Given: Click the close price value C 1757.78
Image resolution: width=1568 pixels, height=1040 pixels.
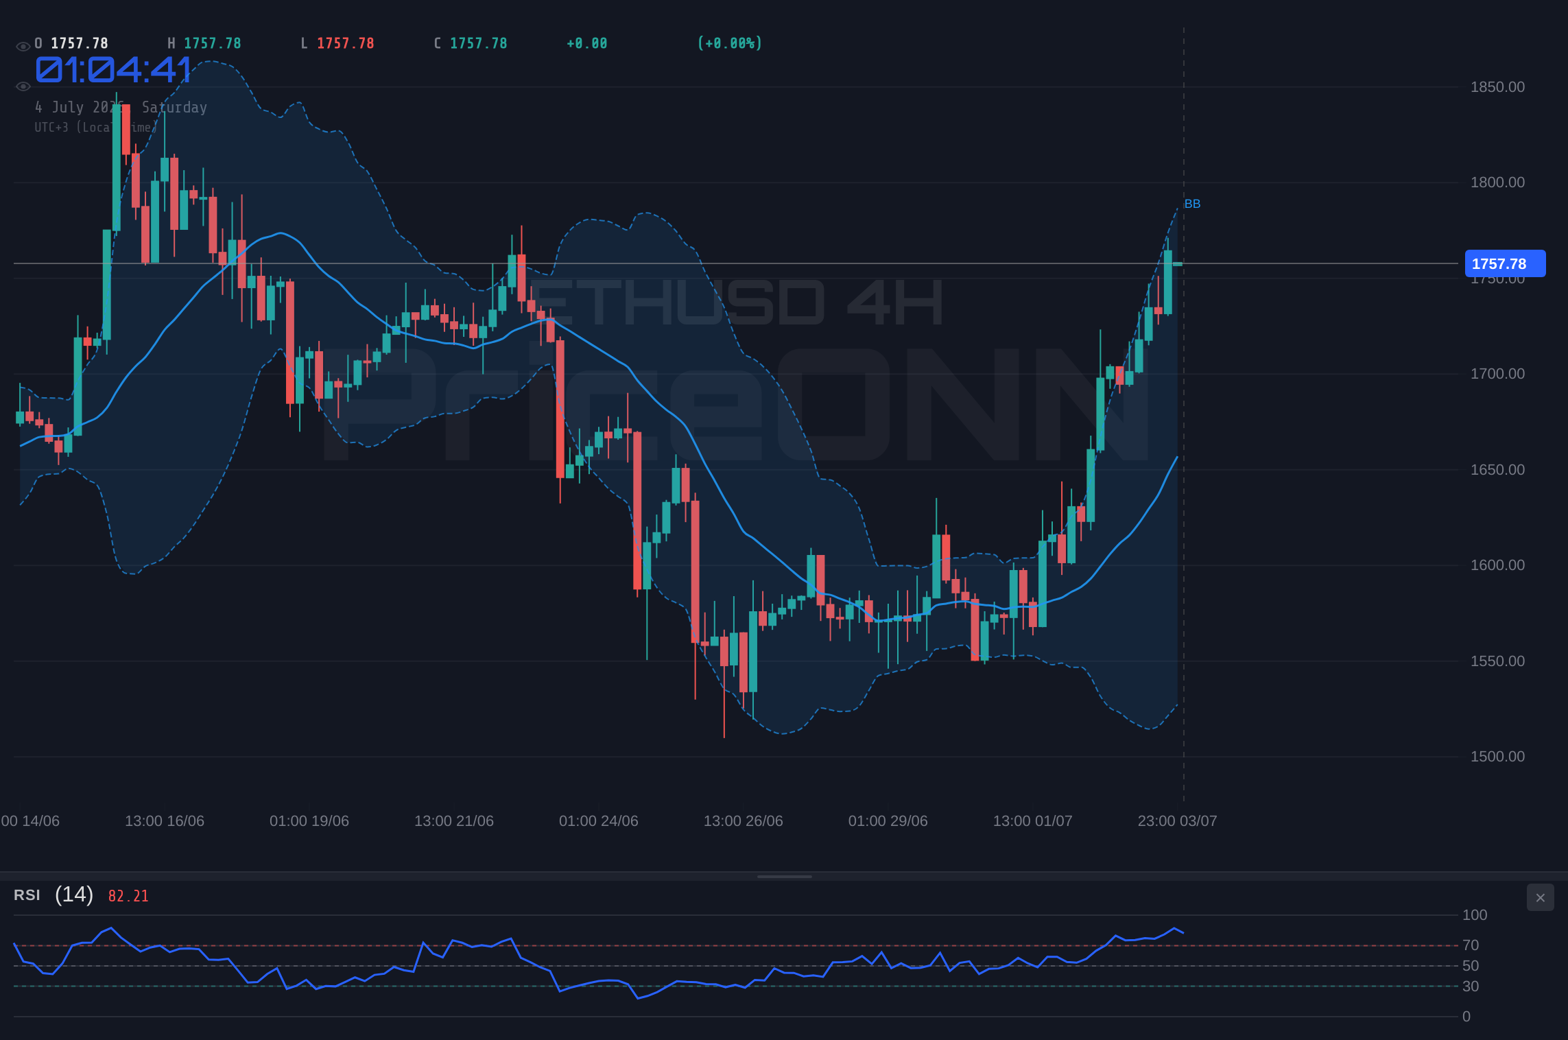Looking at the screenshot, I should (x=471, y=43).
